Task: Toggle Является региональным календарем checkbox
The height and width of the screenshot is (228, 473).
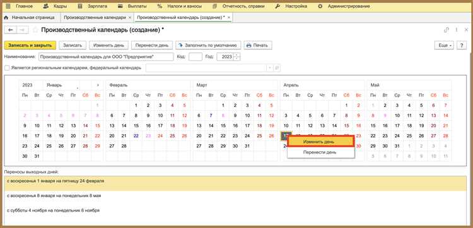Action: coord(7,68)
